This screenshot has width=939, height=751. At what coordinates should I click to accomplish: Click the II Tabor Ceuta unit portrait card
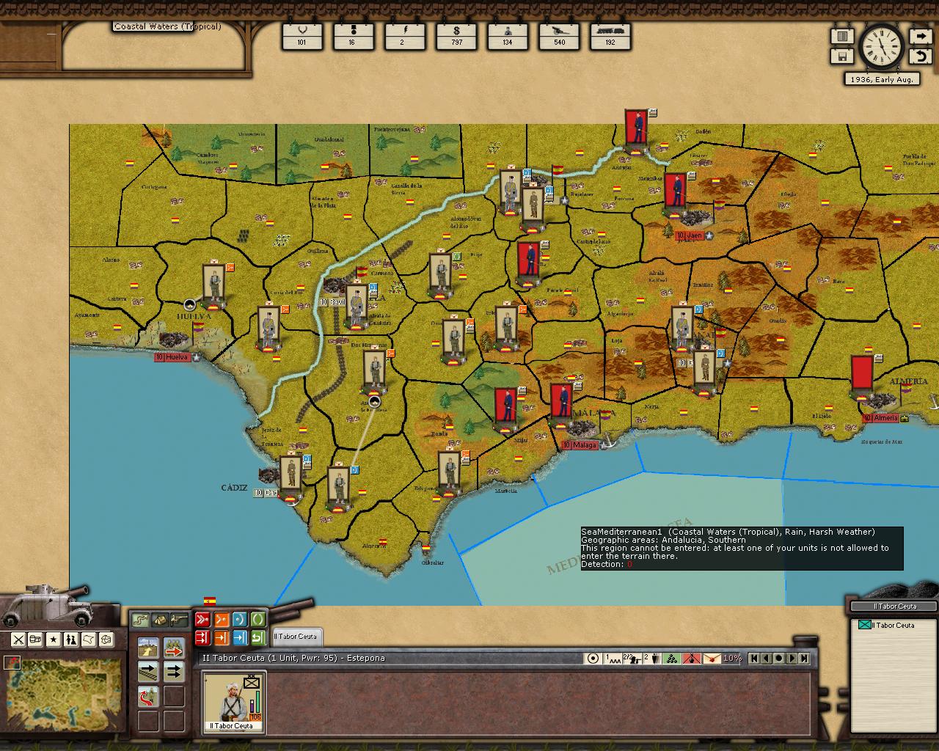[x=234, y=702]
